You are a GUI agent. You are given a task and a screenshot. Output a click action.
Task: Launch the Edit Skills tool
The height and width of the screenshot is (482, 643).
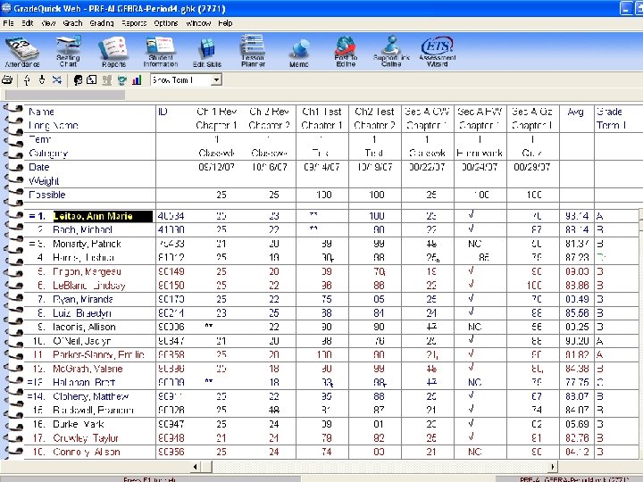click(206, 51)
